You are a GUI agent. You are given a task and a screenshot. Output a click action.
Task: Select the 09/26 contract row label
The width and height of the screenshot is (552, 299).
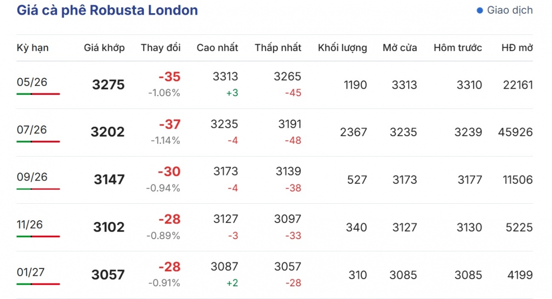32,177
